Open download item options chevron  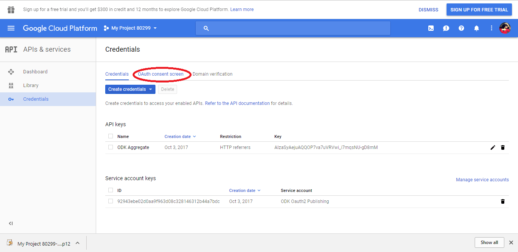78,243
